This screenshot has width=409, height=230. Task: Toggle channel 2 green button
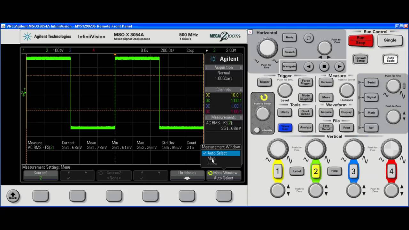(x=316, y=171)
